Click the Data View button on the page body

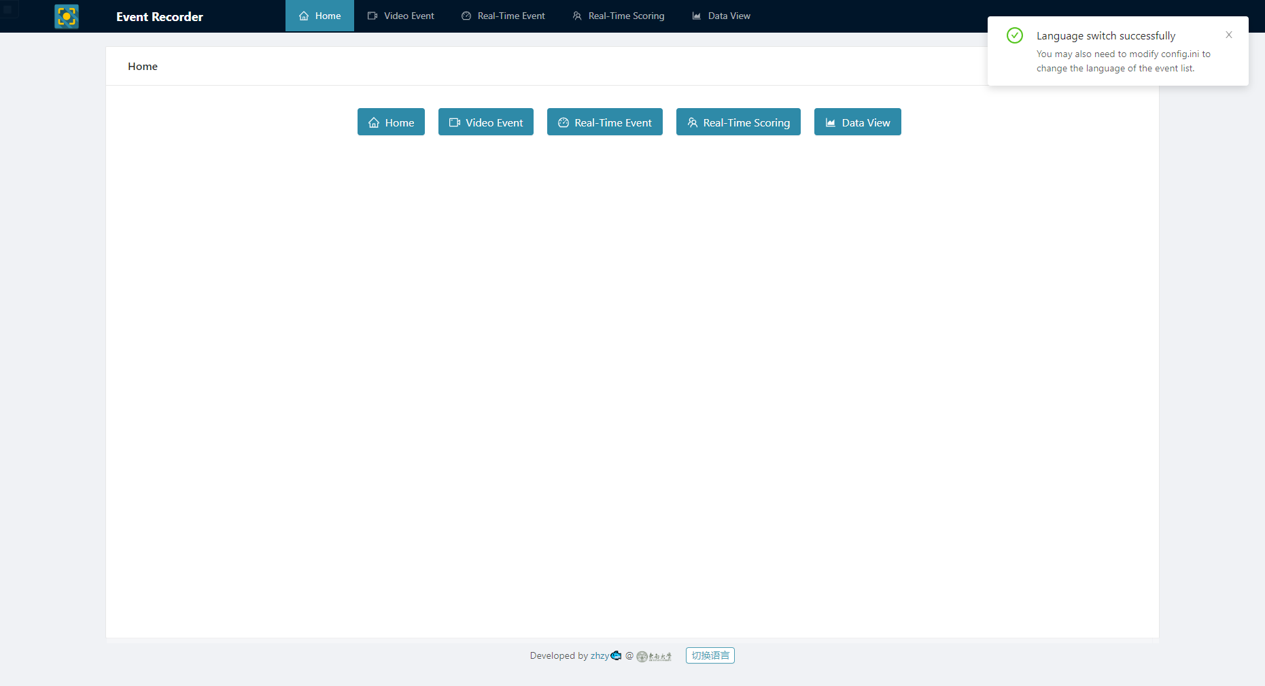pyautogui.click(x=858, y=122)
